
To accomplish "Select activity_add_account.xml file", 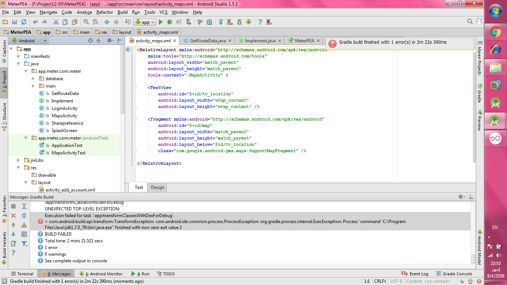I will (70, 190).
